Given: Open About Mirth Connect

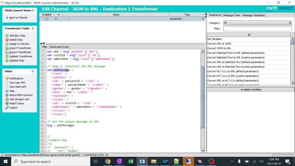Looking at the screenshot, I should point(21,95).
